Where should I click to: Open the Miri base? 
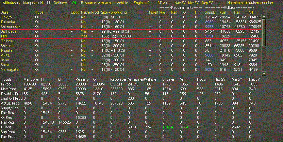coord(4,36)
